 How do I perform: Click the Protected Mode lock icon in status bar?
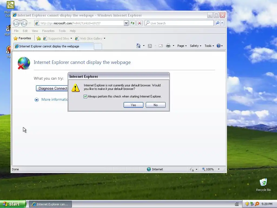(192, 170)
